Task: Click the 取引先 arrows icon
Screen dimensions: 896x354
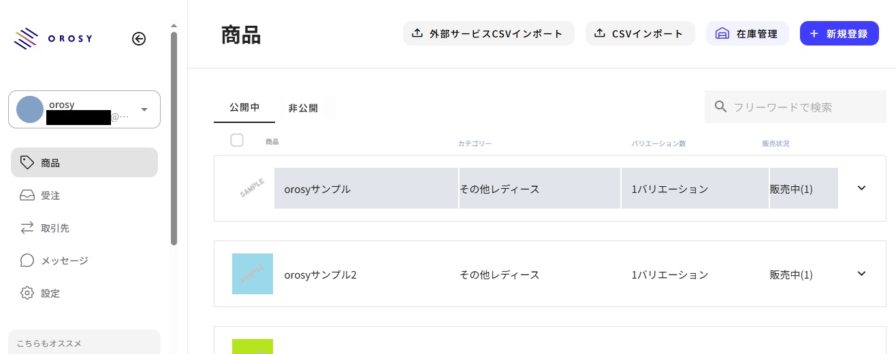Action: point(27,228)
